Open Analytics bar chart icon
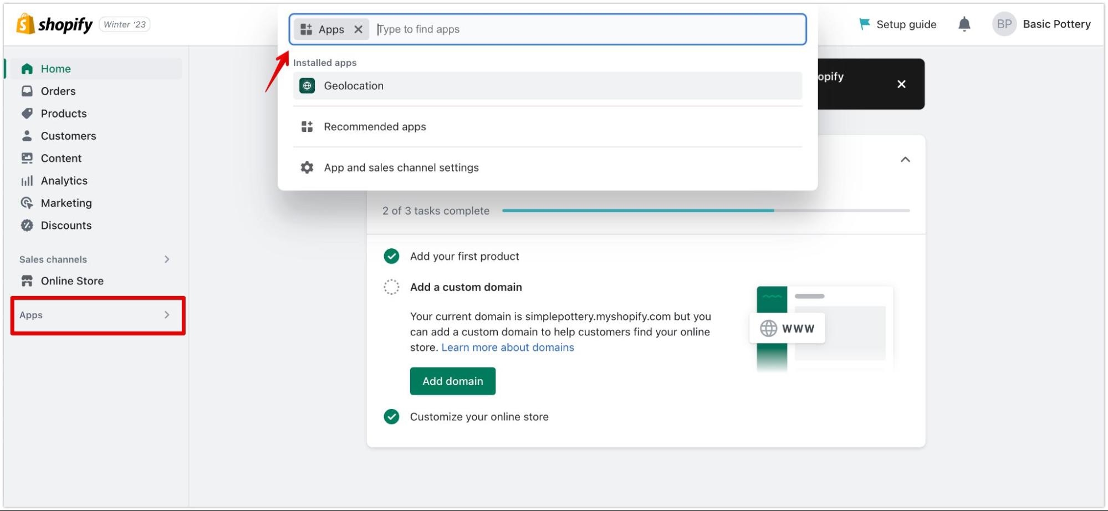This screenshot has height=511, width=1108. [x=27, y=181]
